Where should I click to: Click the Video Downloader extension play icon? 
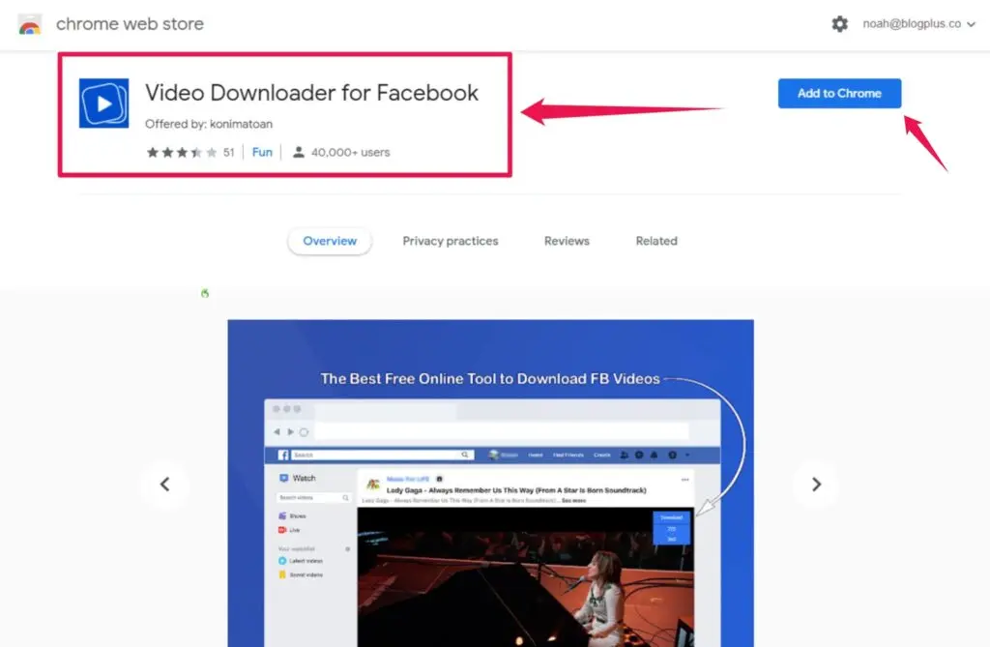[103, 103]
